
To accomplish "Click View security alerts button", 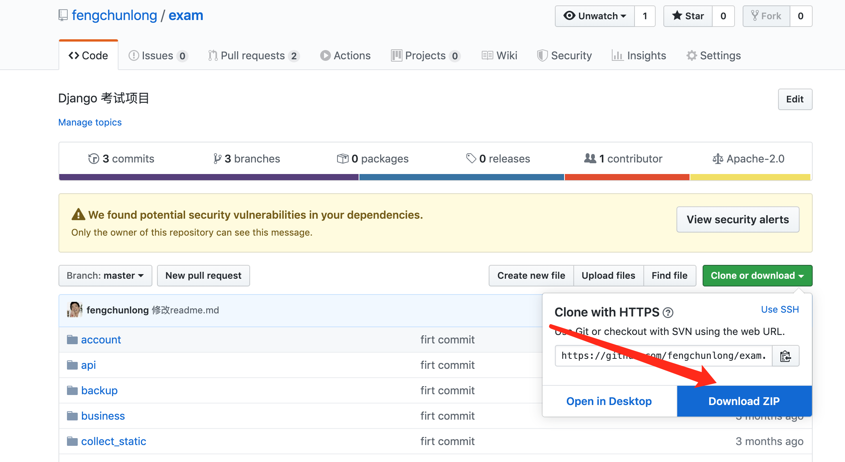I will 738,219.
